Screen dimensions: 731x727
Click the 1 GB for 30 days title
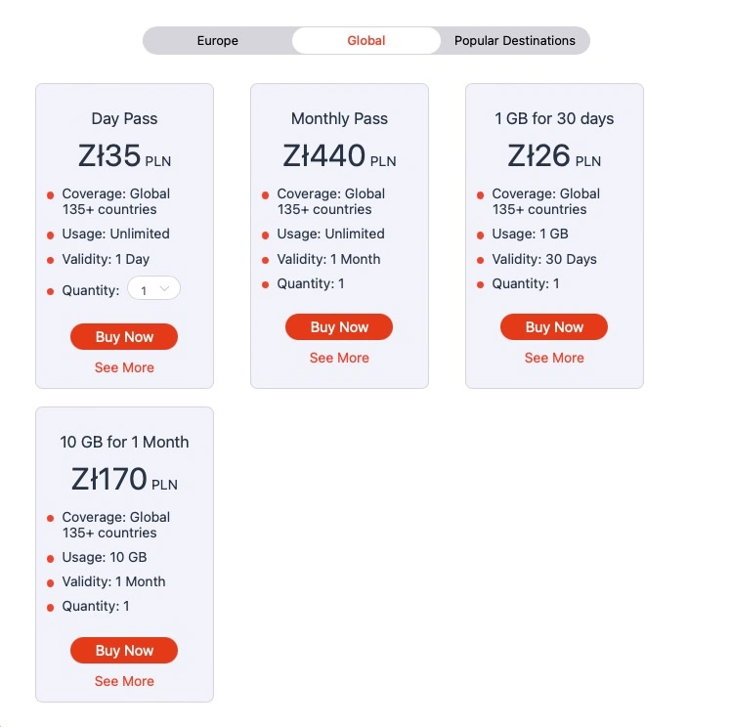(x=554, y=118)
